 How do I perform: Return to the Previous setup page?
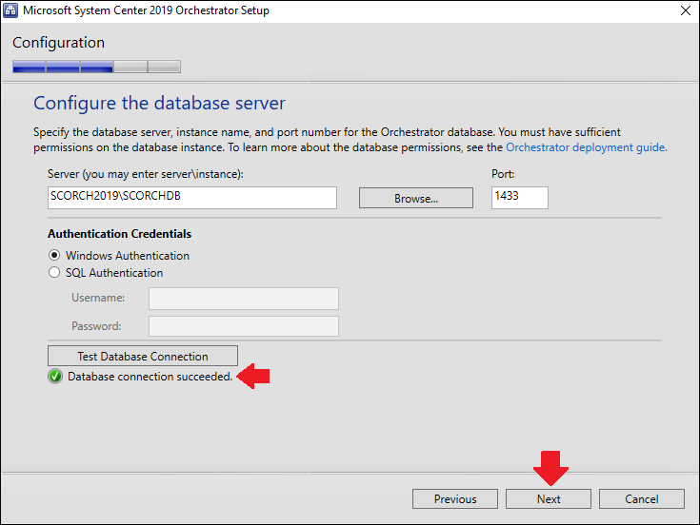click(x=455, y=498)
